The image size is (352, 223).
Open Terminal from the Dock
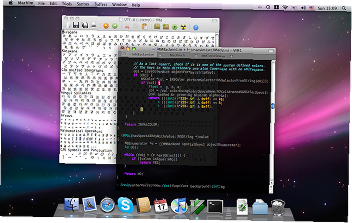point(215,206)
